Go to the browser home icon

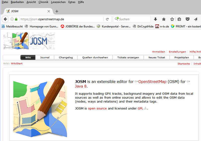tap(164, 19)
